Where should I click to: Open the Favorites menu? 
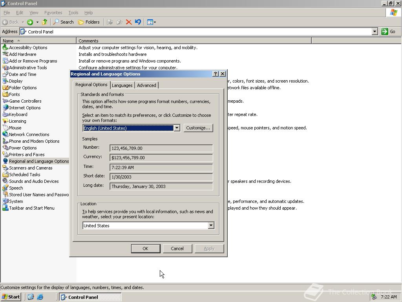coord(53,13)
